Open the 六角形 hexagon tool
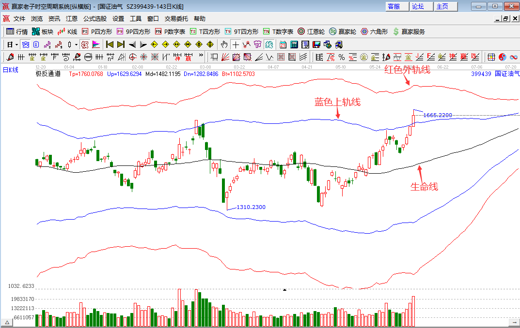The width and height of the screenshot is (520, 328). coord(374,31)
